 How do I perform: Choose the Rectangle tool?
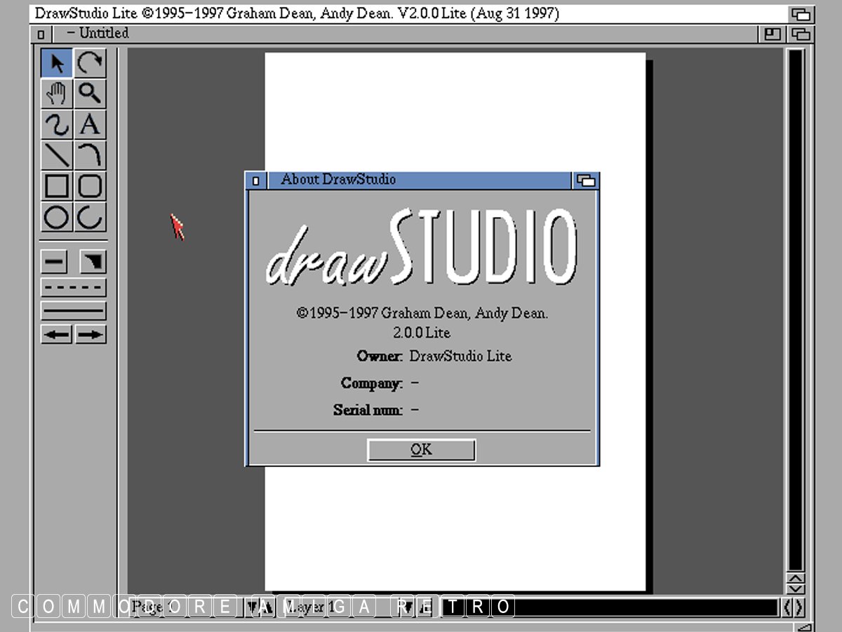tap(57, 186)
